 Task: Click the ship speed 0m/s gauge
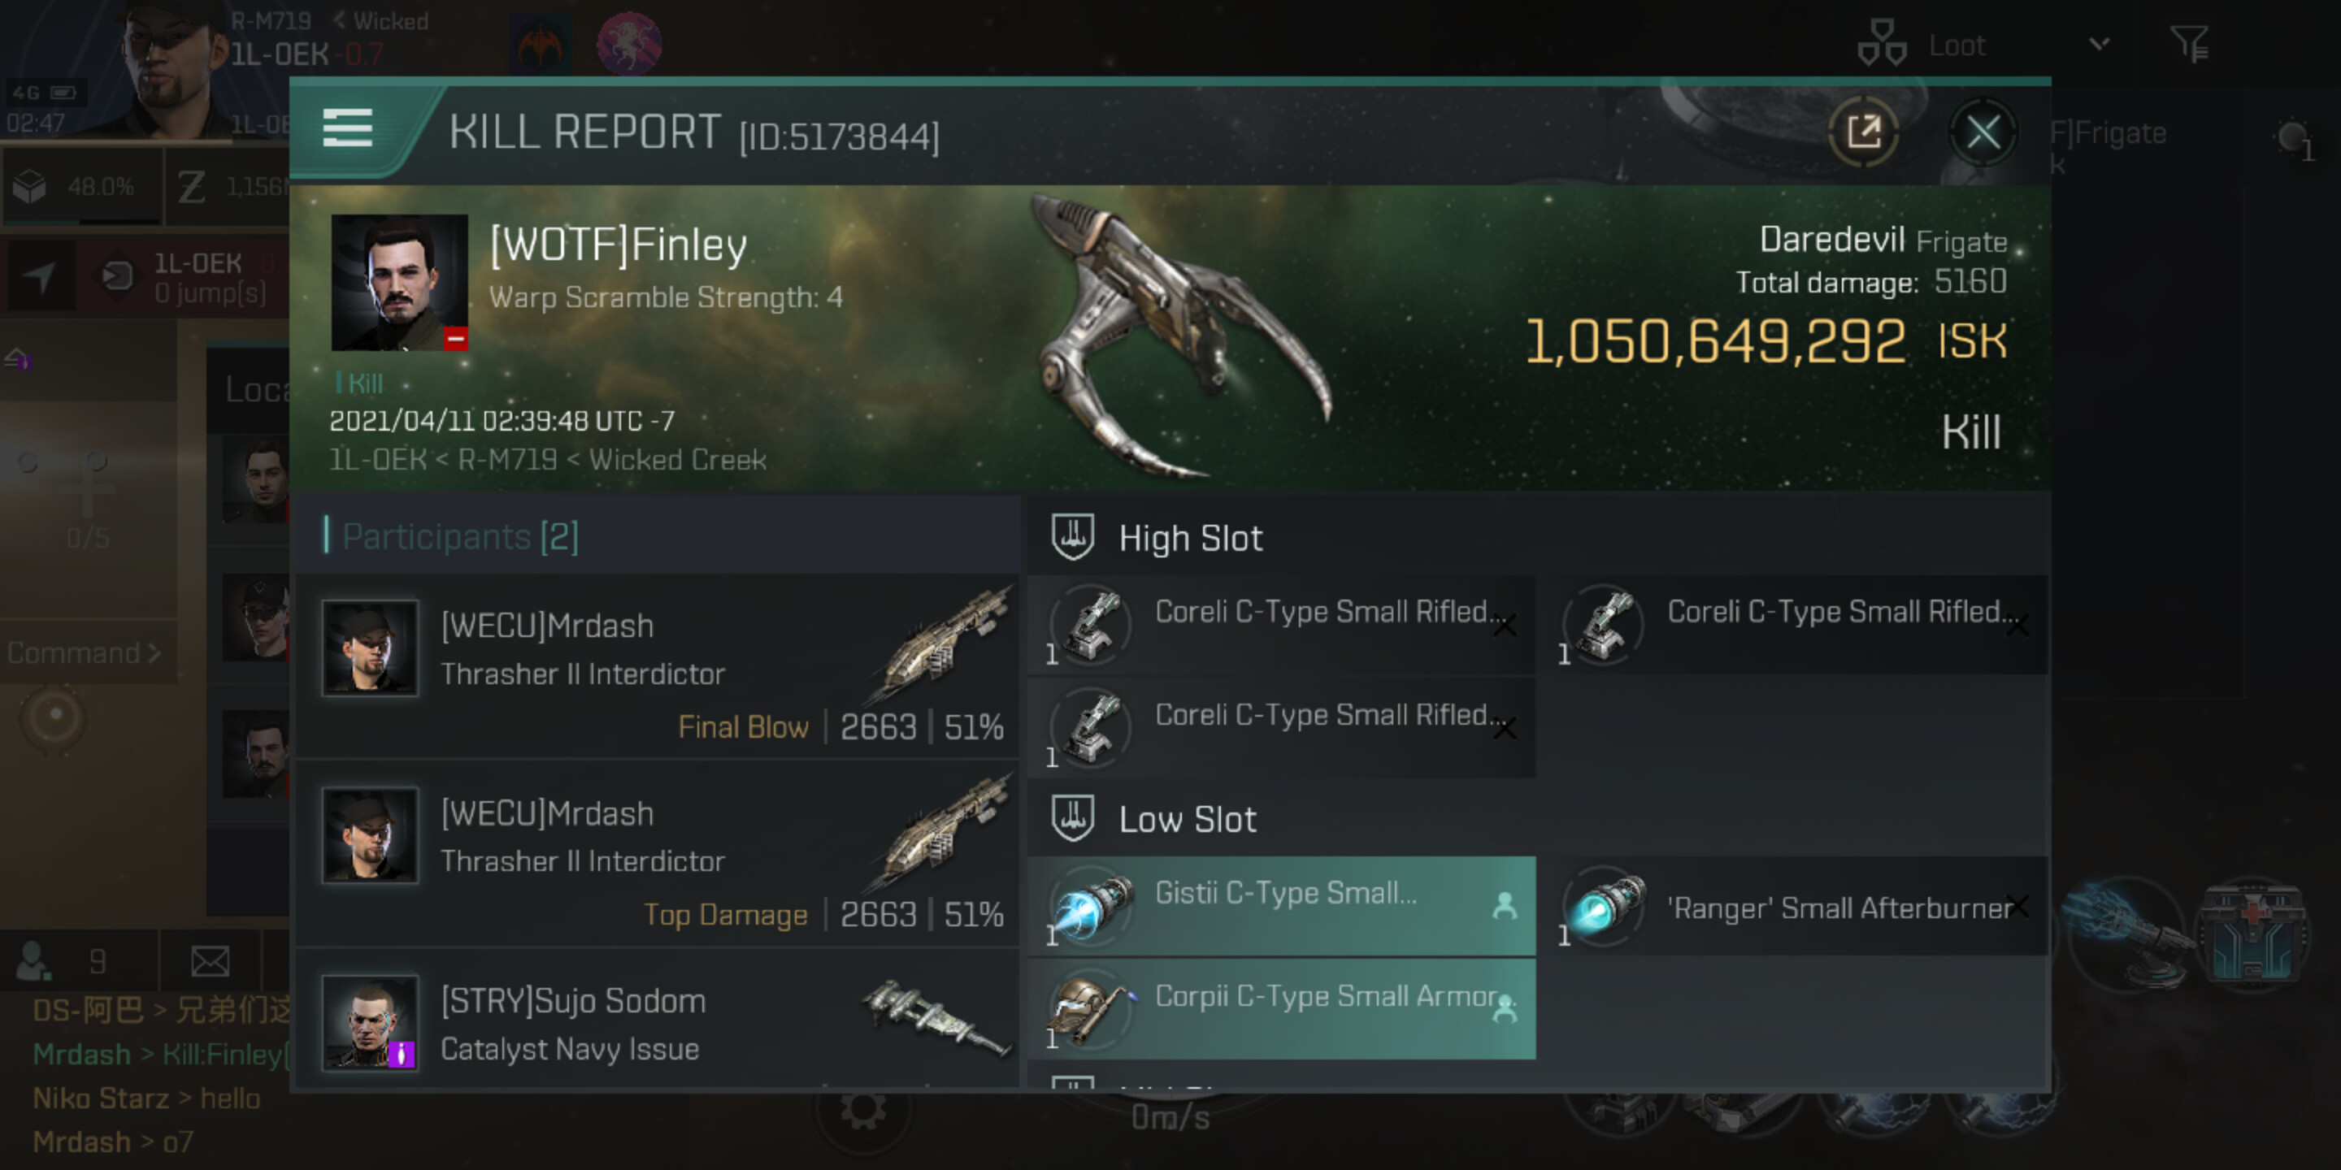tap(1170, 1118)
